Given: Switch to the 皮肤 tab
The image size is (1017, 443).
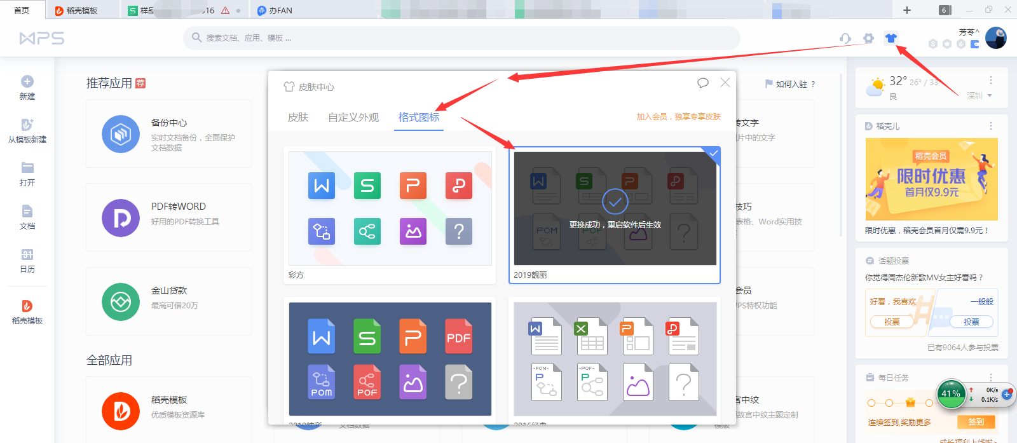Looking at the screenshot, I should 297,118.
